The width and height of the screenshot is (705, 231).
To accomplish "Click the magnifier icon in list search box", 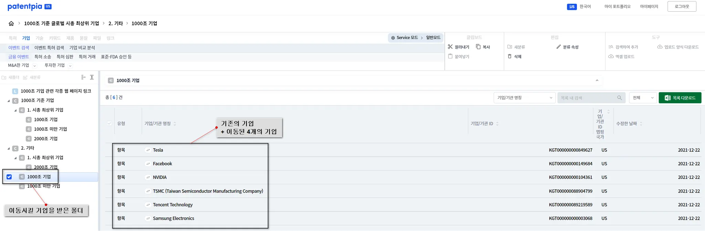I will [619, 98].
